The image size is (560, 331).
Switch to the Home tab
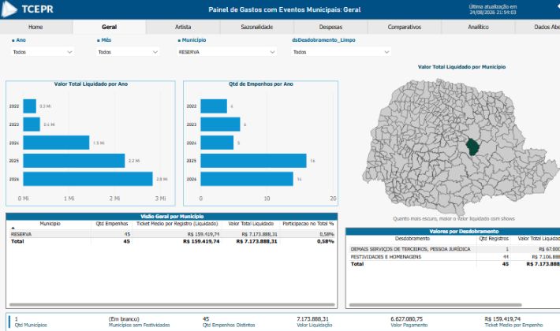[35, 27]
